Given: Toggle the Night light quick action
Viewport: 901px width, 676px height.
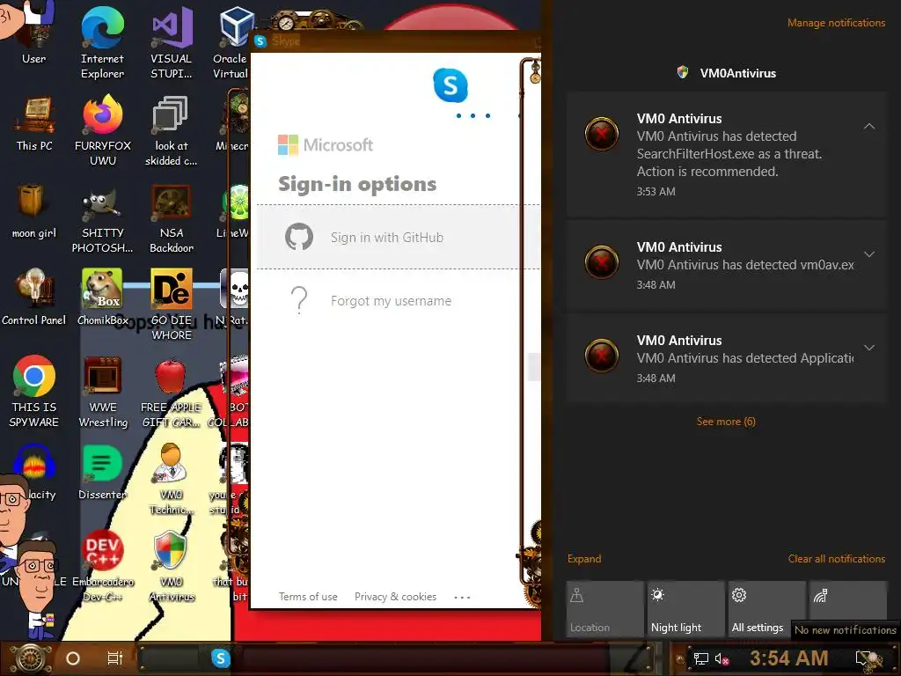Looking at the screenshot, I should [x=685, y=608].
